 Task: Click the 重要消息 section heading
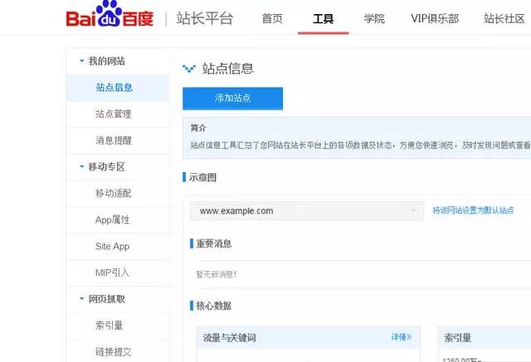point(214,244)
